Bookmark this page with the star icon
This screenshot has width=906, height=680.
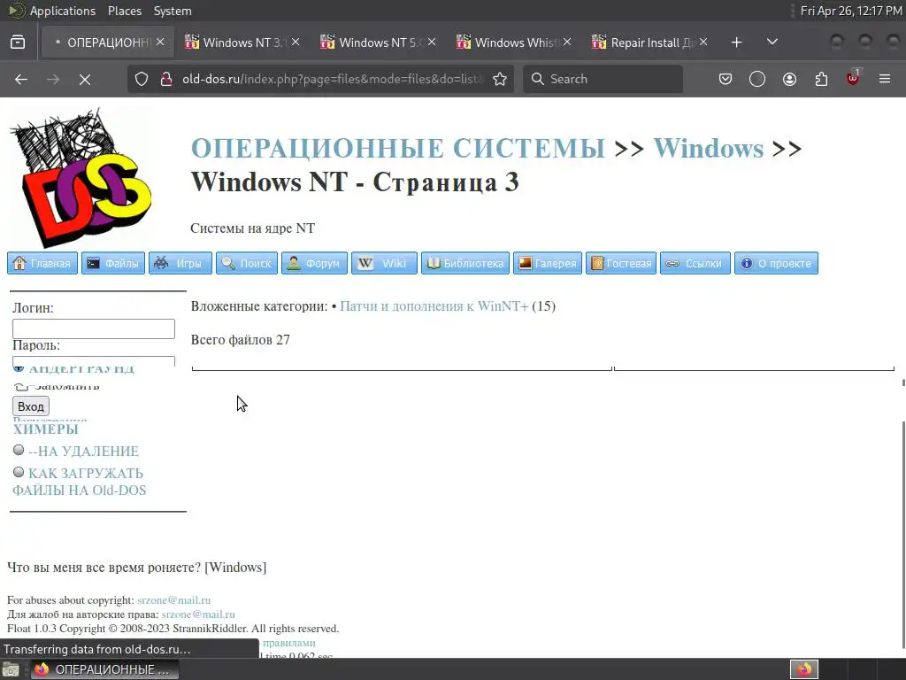click(x=500, y=79)
